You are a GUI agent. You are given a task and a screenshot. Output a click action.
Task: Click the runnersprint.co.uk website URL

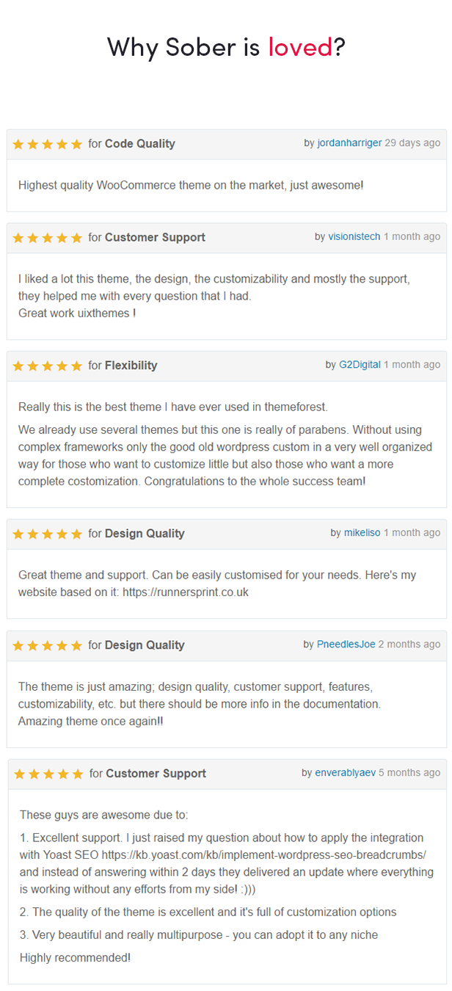[186, 592]
